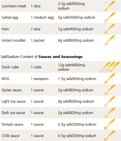Select the Chilli sauce row label
This screenshot has height=141, width=121.
[x=10, y=136]
